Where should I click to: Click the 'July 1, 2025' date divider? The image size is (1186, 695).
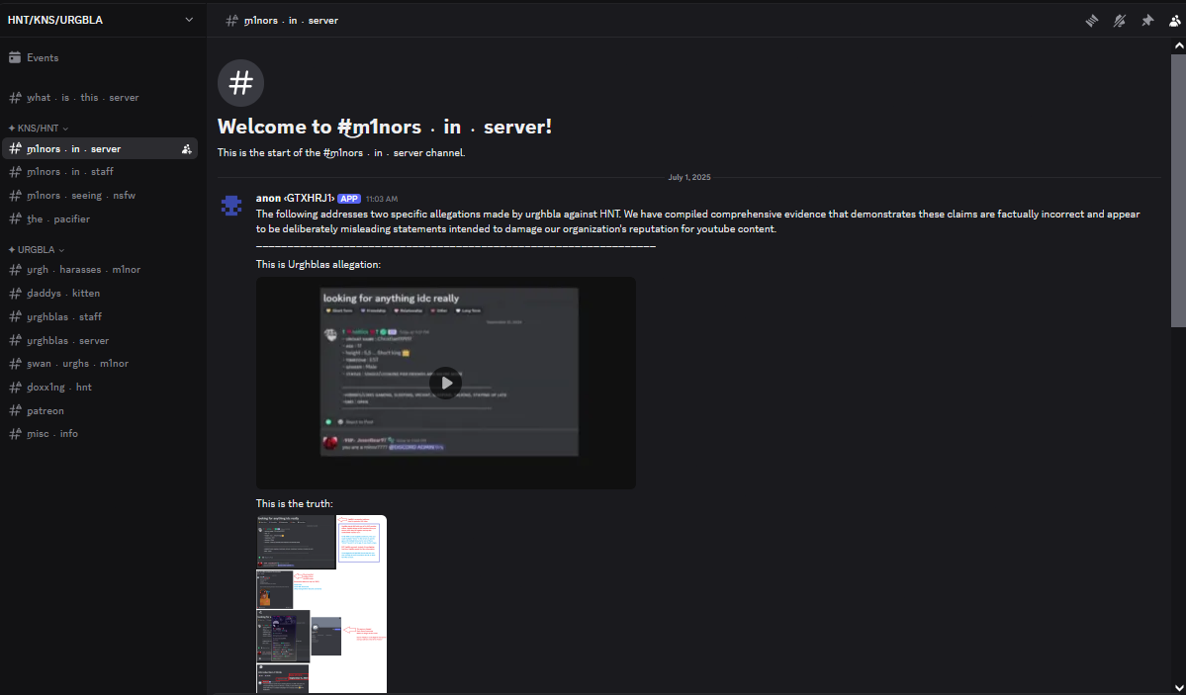pyautogui.click(x=689, y=177)
